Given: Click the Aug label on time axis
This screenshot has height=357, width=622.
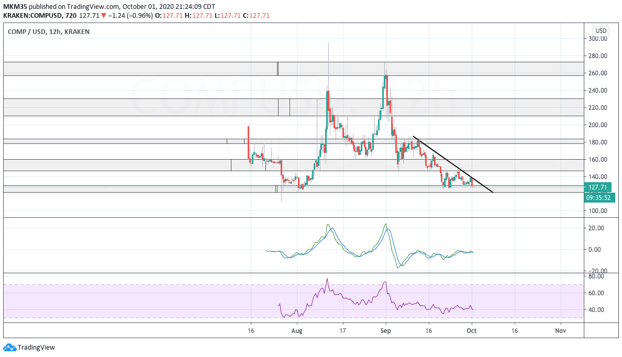Looking at the screenshot, I should click(297, 331).
